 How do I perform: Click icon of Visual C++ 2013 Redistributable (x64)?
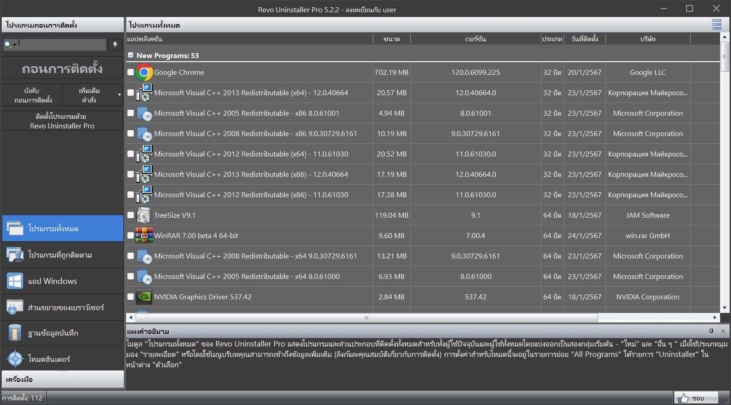click(x=144, y=93)
